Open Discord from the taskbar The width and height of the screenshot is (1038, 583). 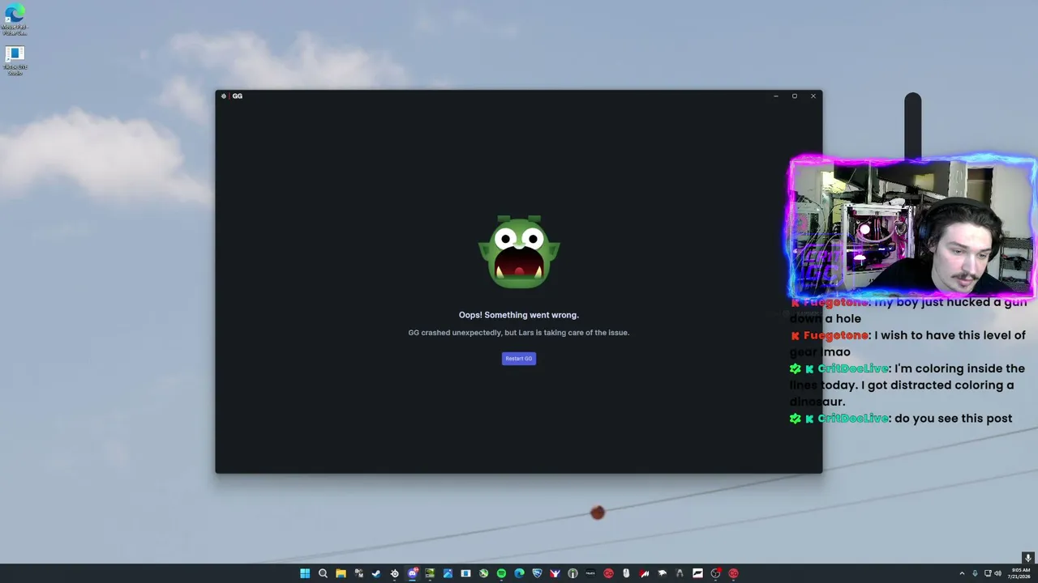pos(412,573)
